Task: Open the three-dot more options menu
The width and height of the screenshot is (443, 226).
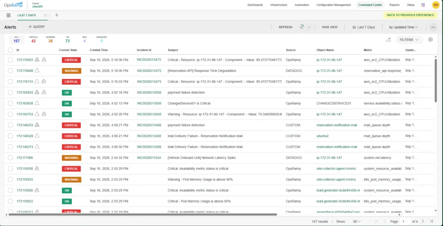Action: click(x=433, y=27)
